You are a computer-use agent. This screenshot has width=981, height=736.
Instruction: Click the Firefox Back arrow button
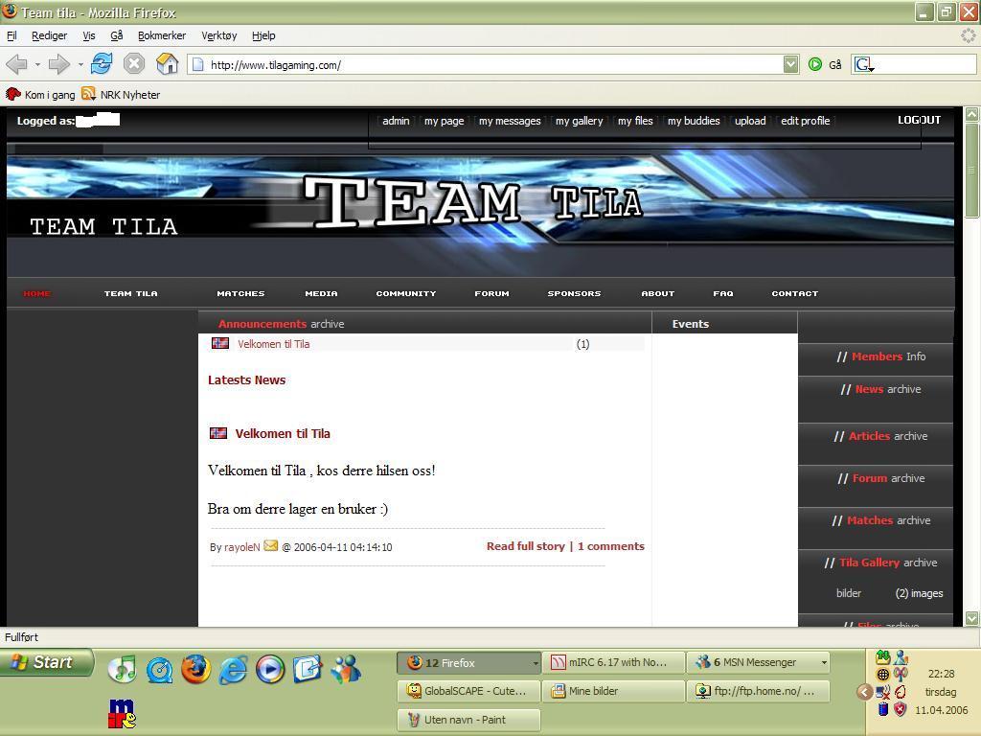[x=16, y=64]
